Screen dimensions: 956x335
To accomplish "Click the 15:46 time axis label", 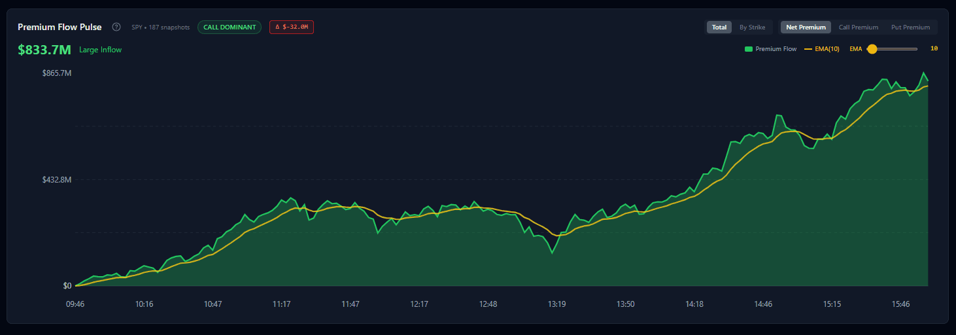I will [x=901, y=304].
